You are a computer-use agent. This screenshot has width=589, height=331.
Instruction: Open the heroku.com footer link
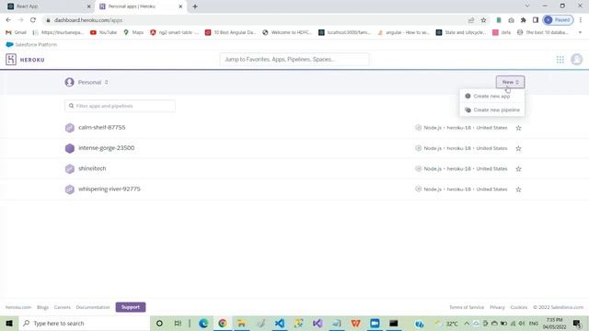[x=18, y=307]
